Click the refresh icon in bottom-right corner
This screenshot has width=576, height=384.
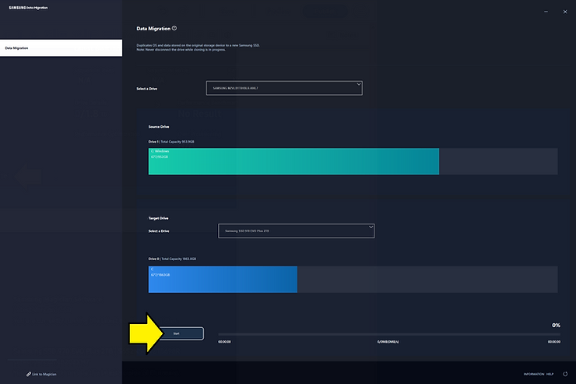coord(564,374)
